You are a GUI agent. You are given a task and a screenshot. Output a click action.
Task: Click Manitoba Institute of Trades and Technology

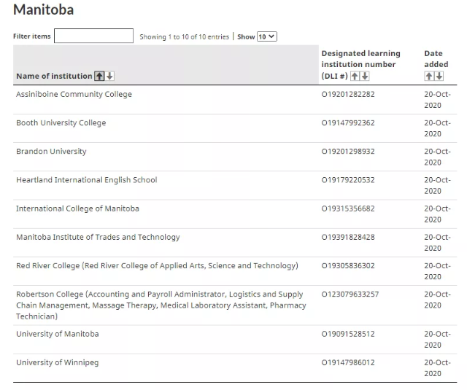98,237
